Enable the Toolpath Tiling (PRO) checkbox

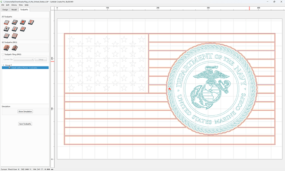coord(3,55)
